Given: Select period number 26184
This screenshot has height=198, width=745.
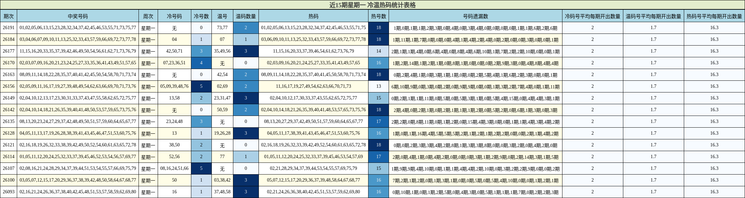Looking at the screenshot, I should 9,40.
